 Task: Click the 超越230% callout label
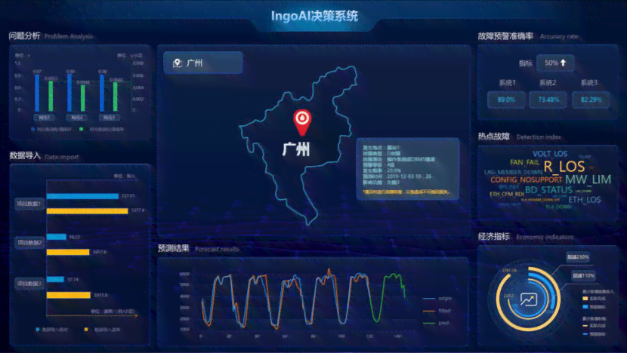coord(577,256)
